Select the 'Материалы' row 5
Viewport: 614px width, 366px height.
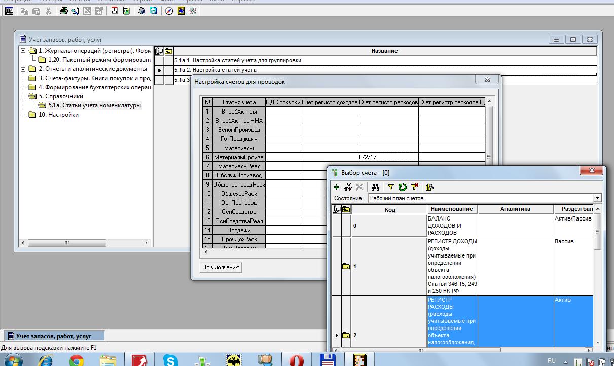[x=239, y=148]
